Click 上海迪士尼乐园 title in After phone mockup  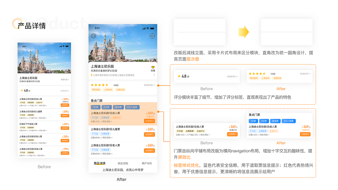(x=102, y=66)
